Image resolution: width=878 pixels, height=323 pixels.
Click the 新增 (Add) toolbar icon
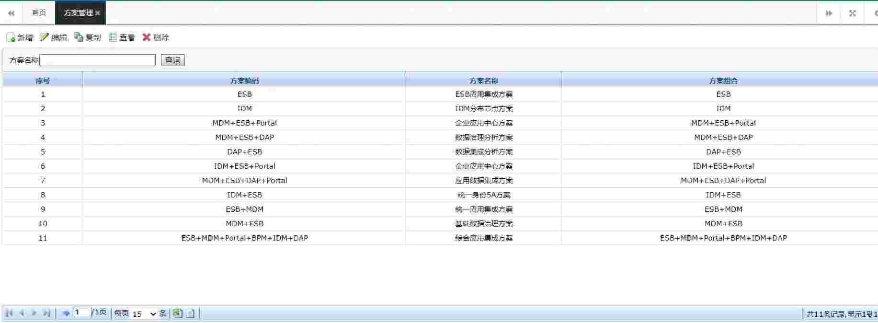tap(11, 37)
